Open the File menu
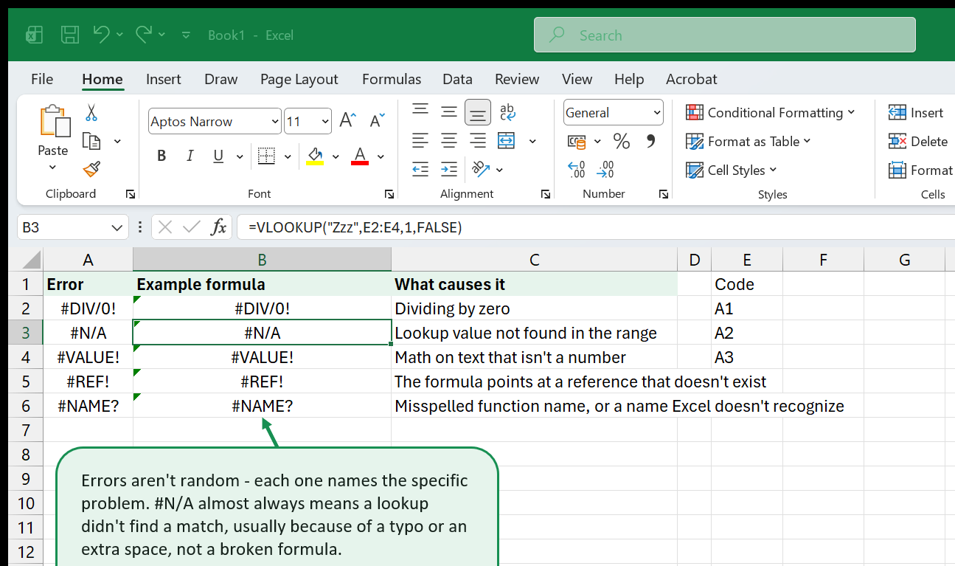The image size is (955, 566). coord(42,79)
